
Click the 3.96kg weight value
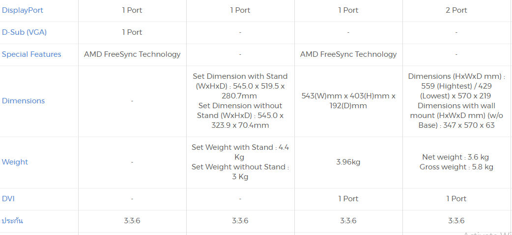[348, 162]
